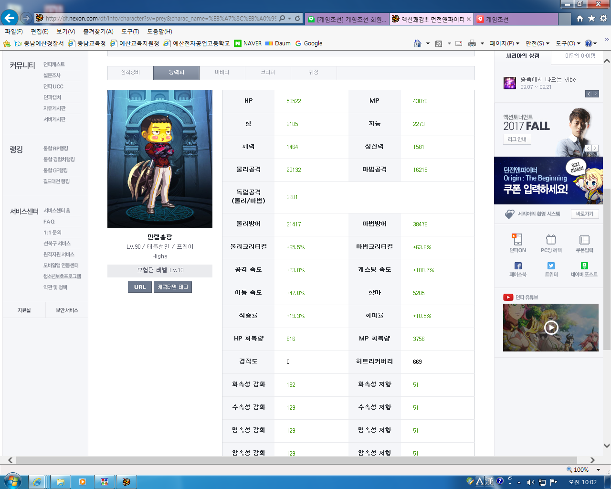Open the zoom level 100% dropdown arrow
The width and height of the screenshot is (611, 489).
tap(598, 470)
